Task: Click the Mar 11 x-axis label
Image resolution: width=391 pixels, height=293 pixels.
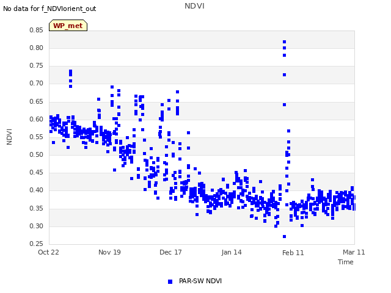Action: [x=354, y=252]
